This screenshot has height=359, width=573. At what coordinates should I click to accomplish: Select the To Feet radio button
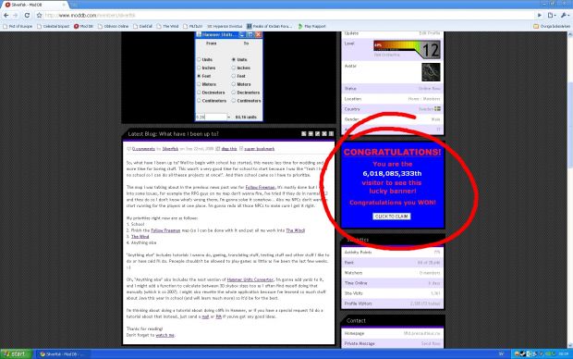pos(234,76)
